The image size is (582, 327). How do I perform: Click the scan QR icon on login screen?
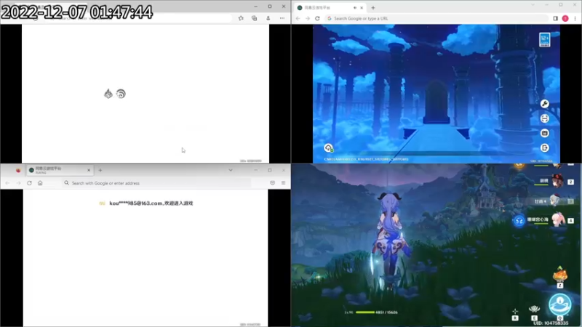(x=544, y=118)
